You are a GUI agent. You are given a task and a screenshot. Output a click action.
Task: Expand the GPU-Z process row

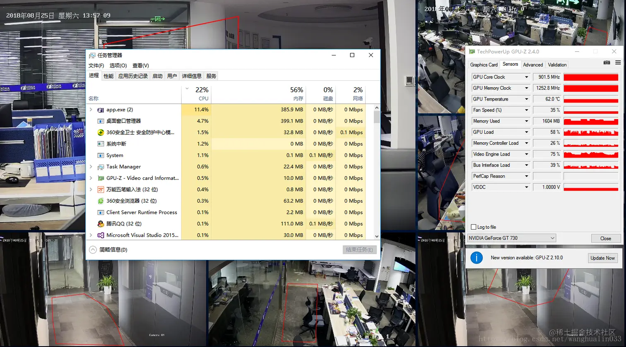pos(91,178)
